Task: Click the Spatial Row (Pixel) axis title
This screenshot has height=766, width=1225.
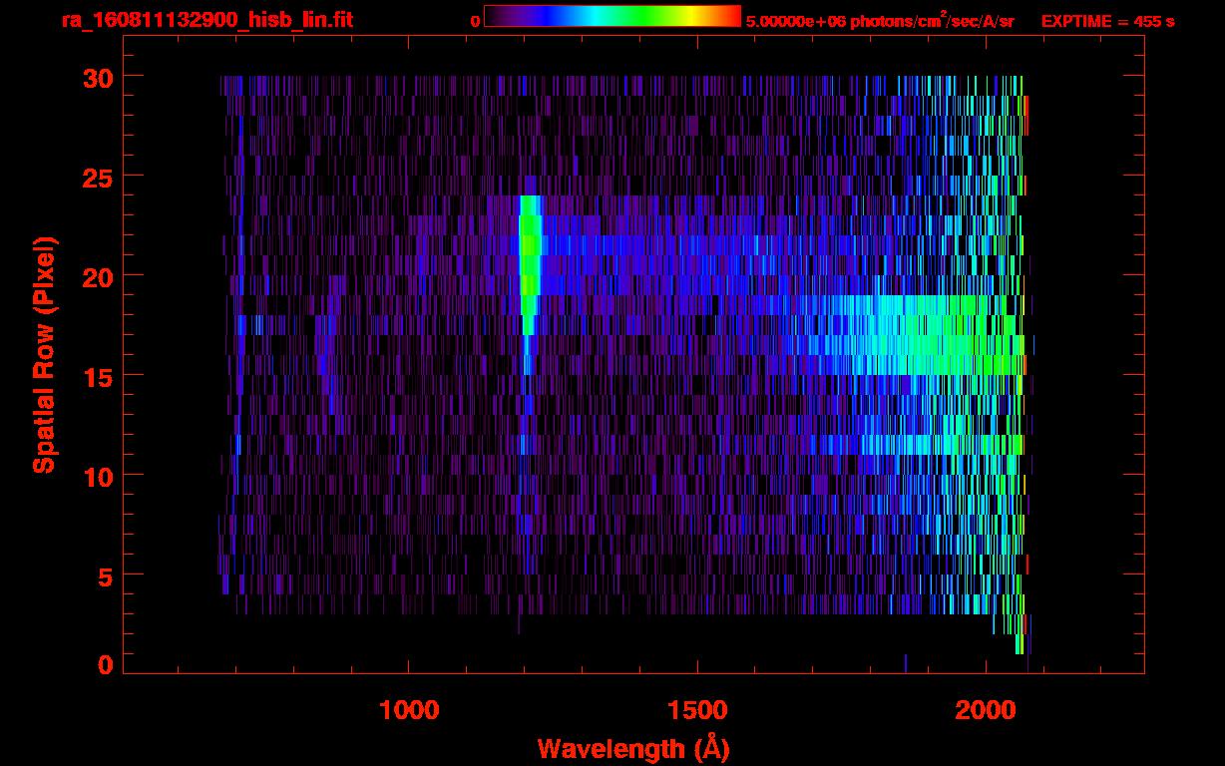Action: 44,354
